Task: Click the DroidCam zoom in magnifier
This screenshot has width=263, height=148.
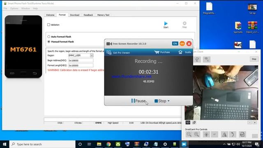Action: coord(196,134)
